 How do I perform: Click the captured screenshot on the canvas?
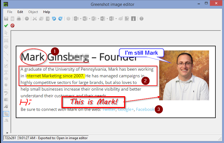point(116,82)
